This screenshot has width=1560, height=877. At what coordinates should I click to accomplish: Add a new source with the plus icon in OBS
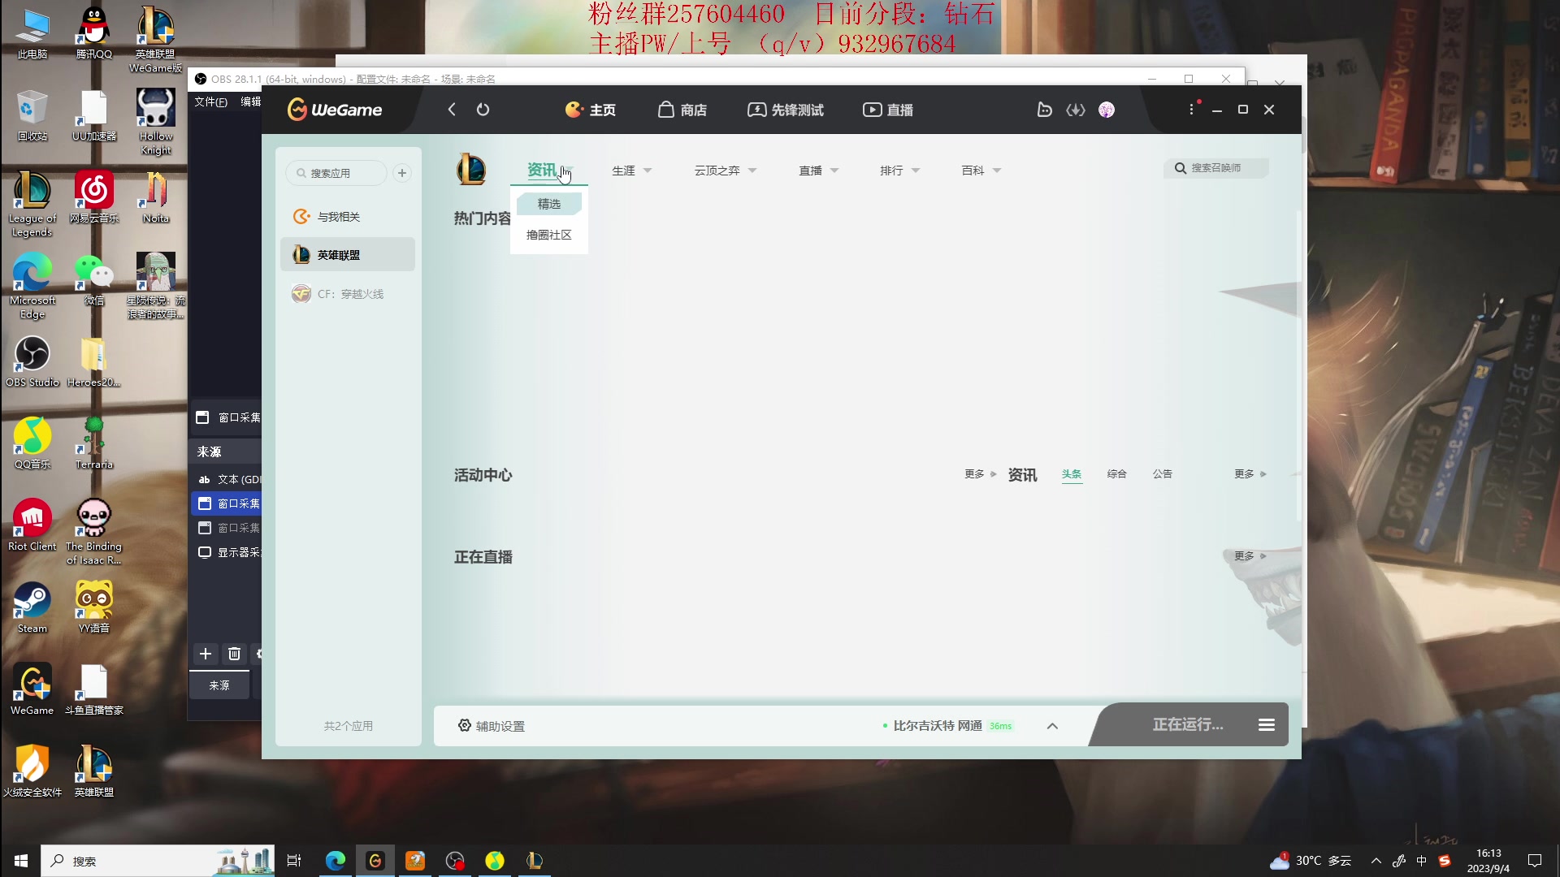point(205,654)
